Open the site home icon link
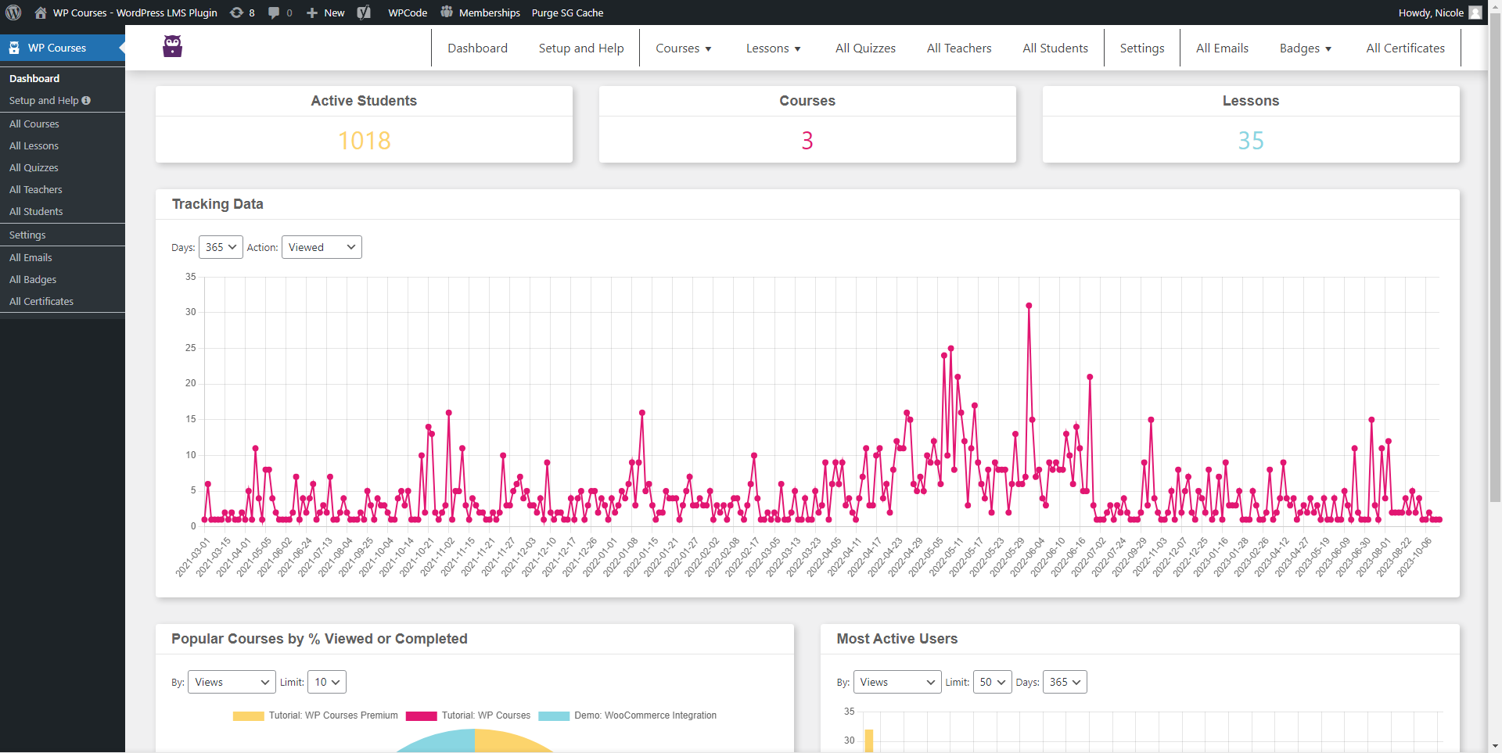Image resolution: width=1502 pixels, height=753 pixels. [x=41, y=13]
